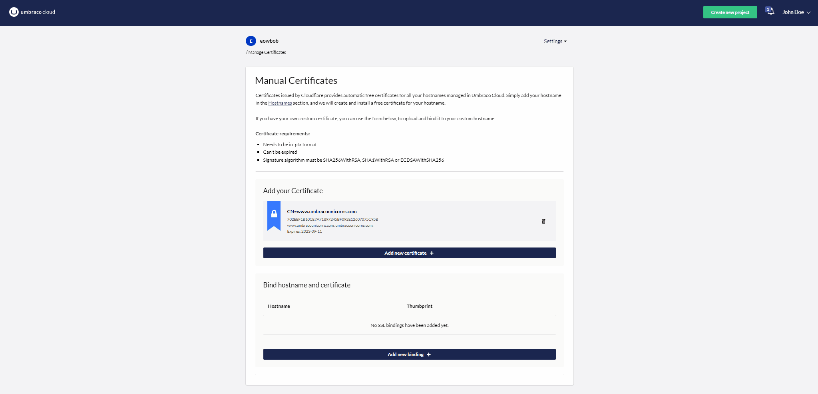Select the blue lock certificate badge

[274, 216]
